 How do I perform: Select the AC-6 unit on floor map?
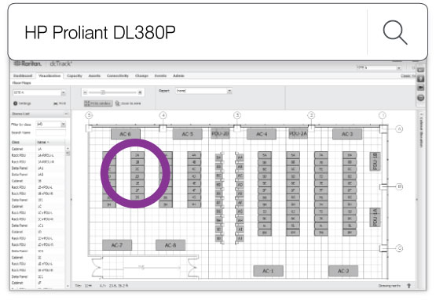126,134
